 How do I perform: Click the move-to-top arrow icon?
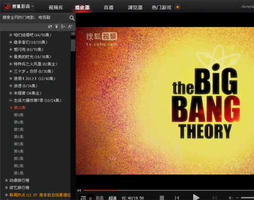coord(57,26)
